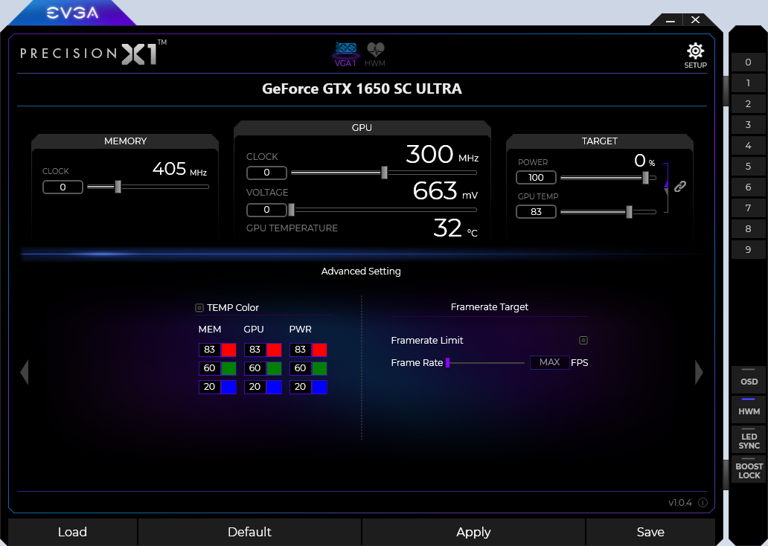Enable the Framerate Limit checkbox
The height and width of the screenshot is (546, 768).
click(583, 341)
